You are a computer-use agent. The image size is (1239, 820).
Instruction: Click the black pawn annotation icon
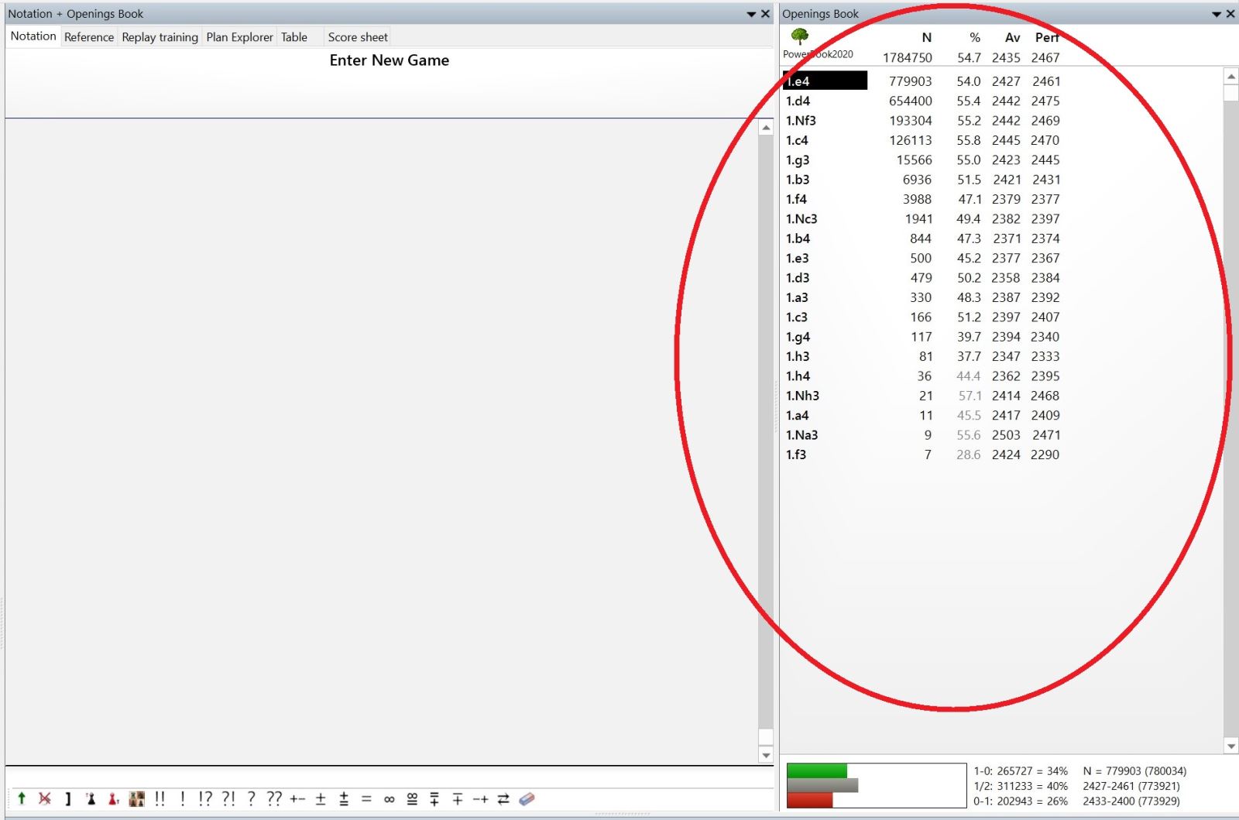pyautogui.click(x=91, y=798)
